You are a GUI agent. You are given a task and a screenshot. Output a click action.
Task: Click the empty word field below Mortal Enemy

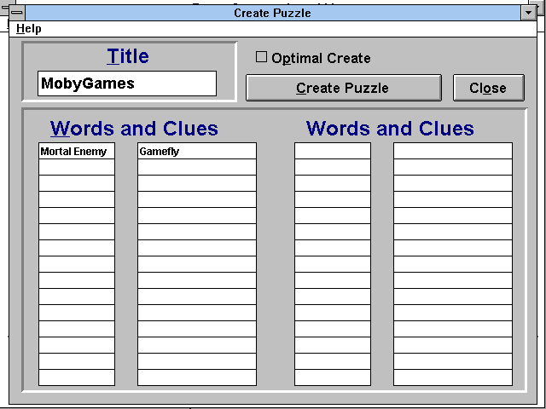click(x=76, y=168)
